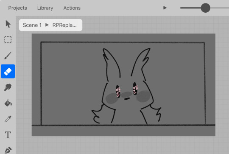Open the Actions menu
The height and width of the screenshot is (154, 229).
(x=72, y=8)
